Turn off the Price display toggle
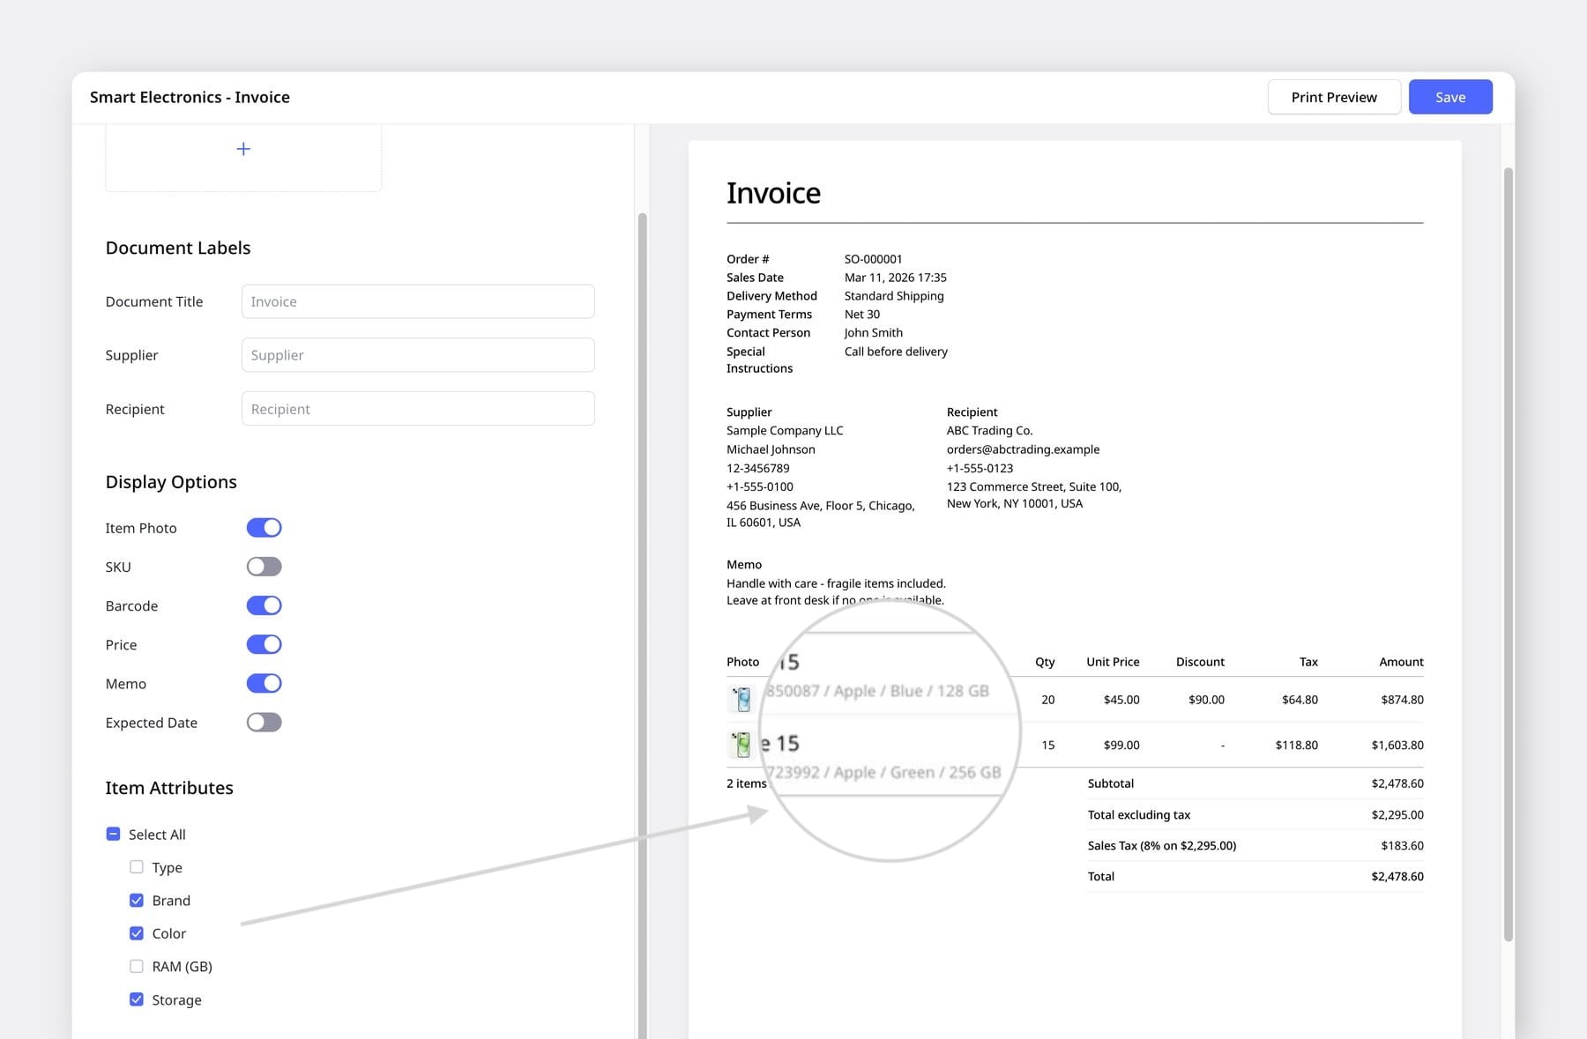The width and height of the screenshot is (1587, 1039). (x=263, y=644)
